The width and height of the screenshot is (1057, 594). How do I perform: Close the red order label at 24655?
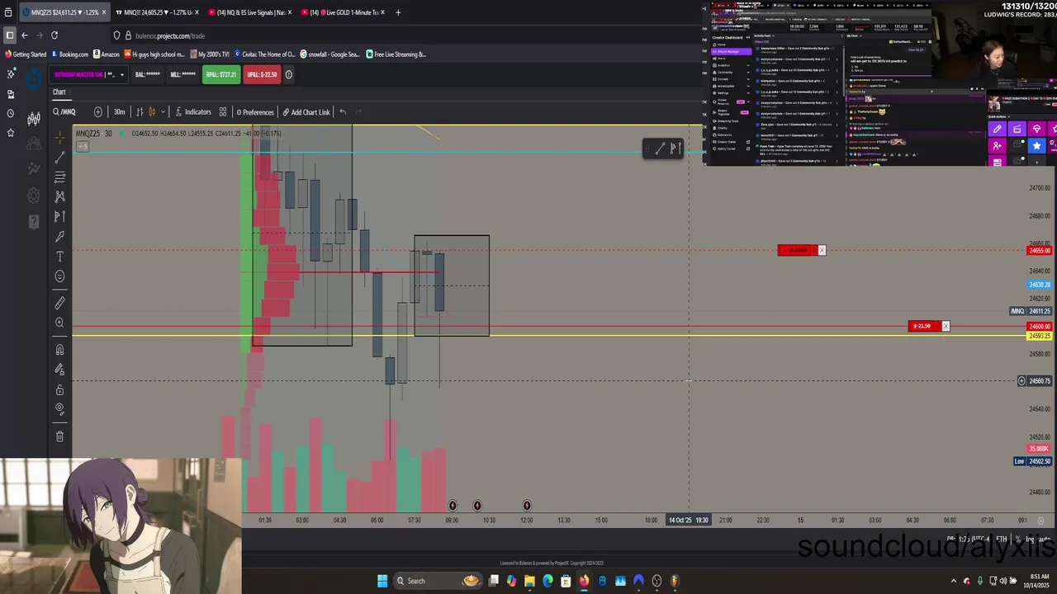click(x=821, y=250)
